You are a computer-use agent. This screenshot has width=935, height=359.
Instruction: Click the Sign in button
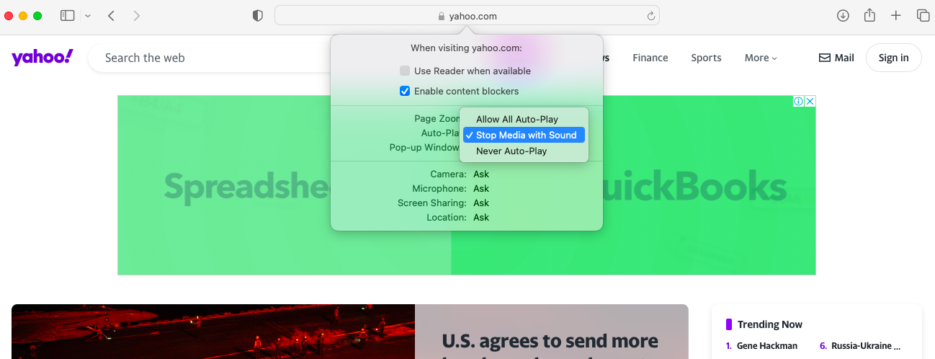click(x=894, y=58)
